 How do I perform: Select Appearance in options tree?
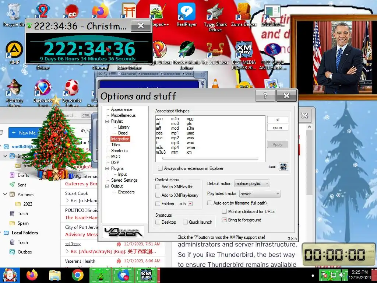[x=121, y=109]
